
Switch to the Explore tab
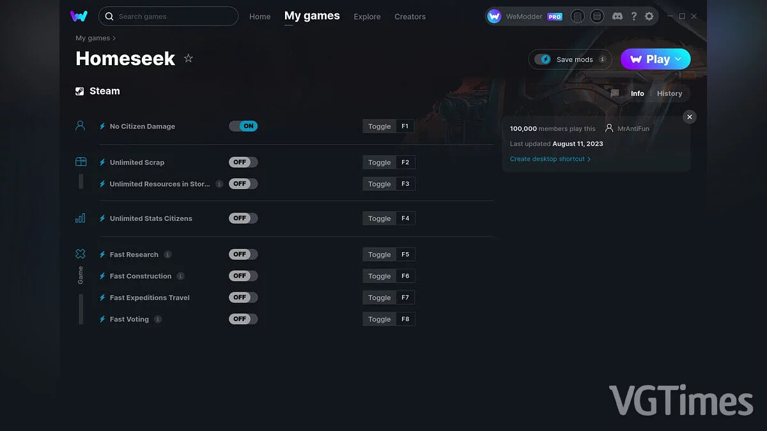[367, 17]
